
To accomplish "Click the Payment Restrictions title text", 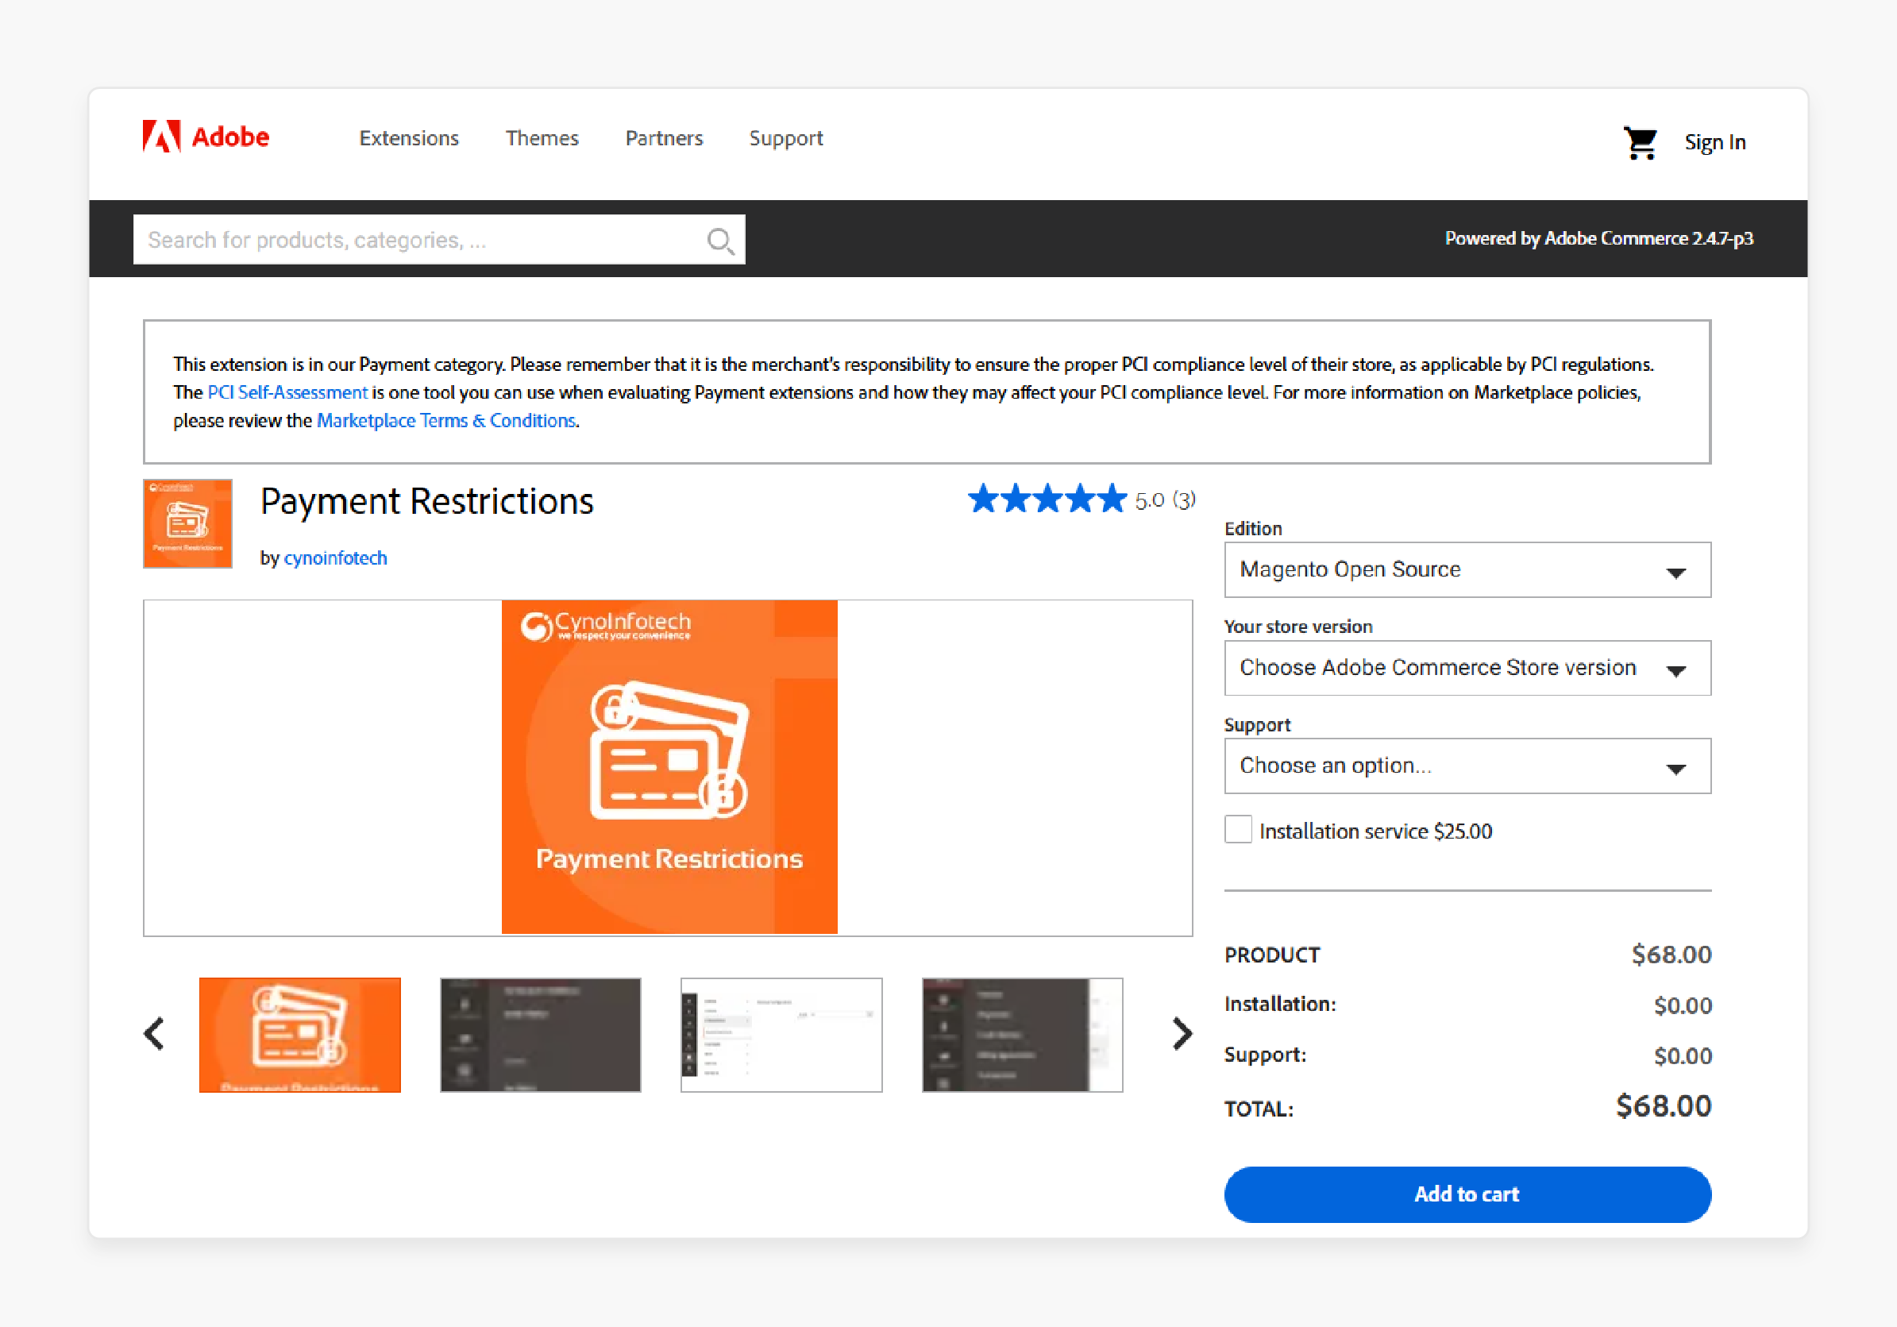I will coord(427,501).
